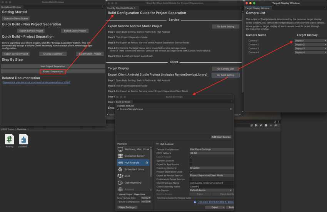Viewport: 327px width, 212px height.
Task: Click the Runtime breadcrumb in Project panel
Action: pos(22,129)
